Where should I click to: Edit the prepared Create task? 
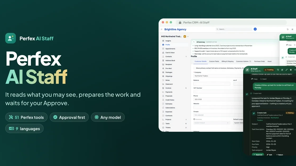pos(269,155)
